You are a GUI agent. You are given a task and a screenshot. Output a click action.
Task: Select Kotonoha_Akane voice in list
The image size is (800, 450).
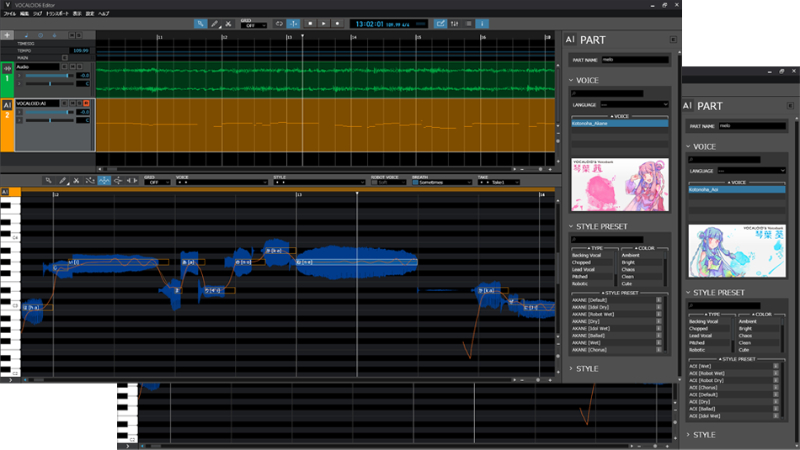620,124
